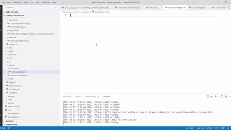Open new terminal dropdown arrow

point(218,96)
